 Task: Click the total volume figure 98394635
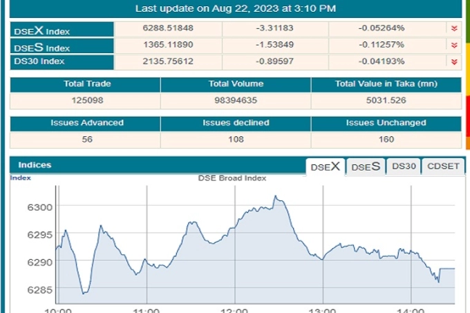point(236,100)
